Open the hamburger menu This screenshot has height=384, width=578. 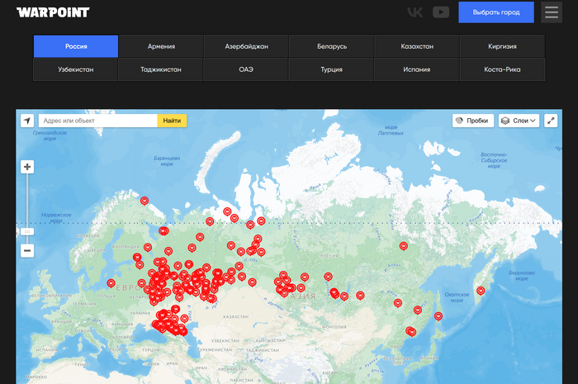[552, 12]
